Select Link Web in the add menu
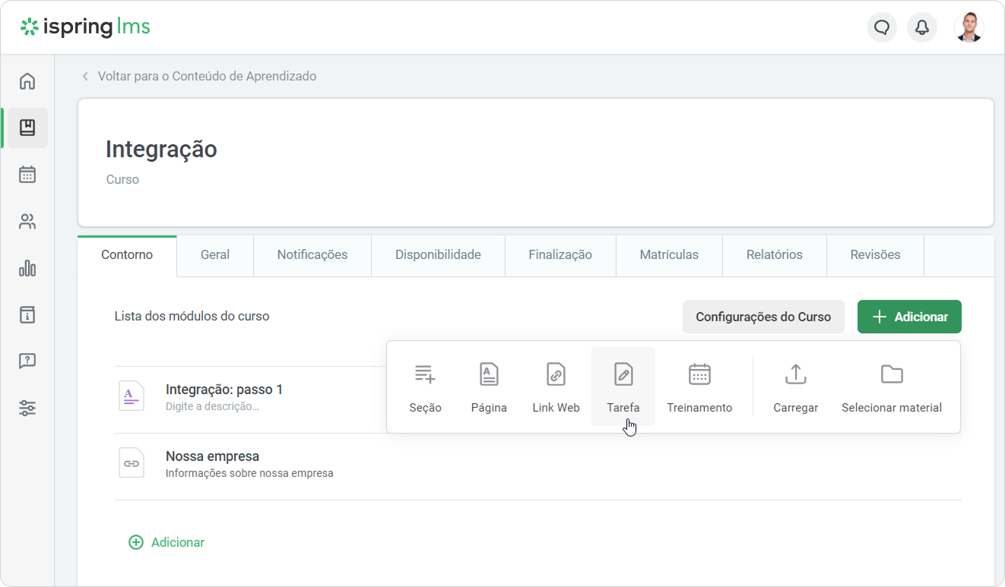 click(556, 387)
